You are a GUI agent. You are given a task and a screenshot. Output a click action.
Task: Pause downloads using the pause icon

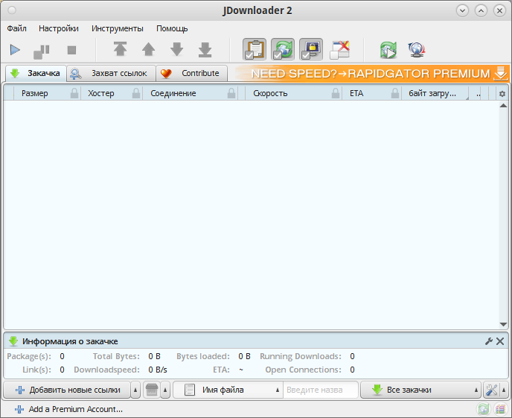42,51
